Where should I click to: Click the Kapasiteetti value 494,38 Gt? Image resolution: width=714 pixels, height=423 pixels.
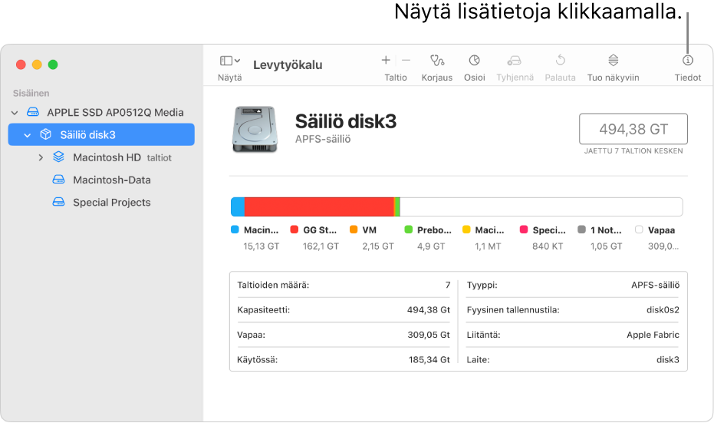[x=429, y=310]
